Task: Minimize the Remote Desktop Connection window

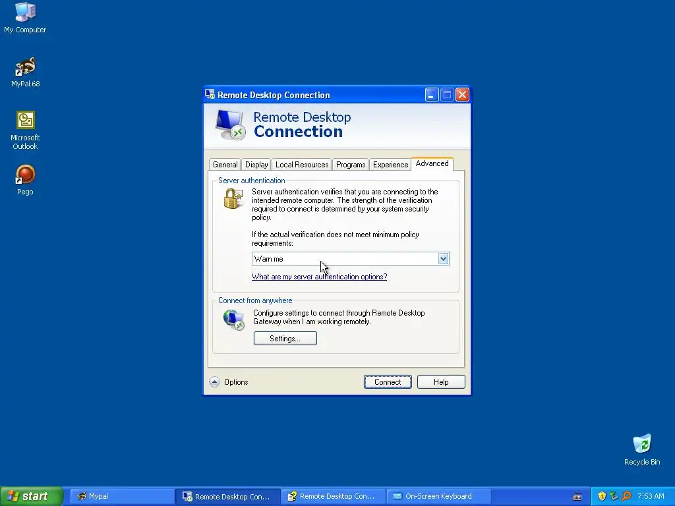Action: 431,95
